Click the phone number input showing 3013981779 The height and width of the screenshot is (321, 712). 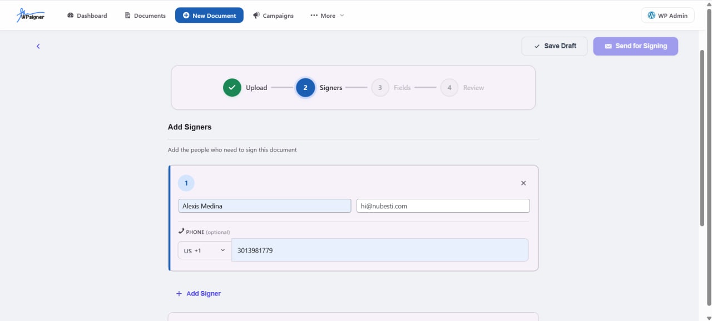point(380,250)
